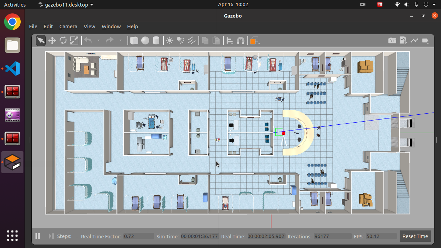Click the red indicator icon in top bar
Screen dimensions: 441x248
coord(380,4)
